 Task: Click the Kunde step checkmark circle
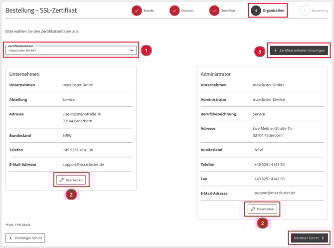137,10
